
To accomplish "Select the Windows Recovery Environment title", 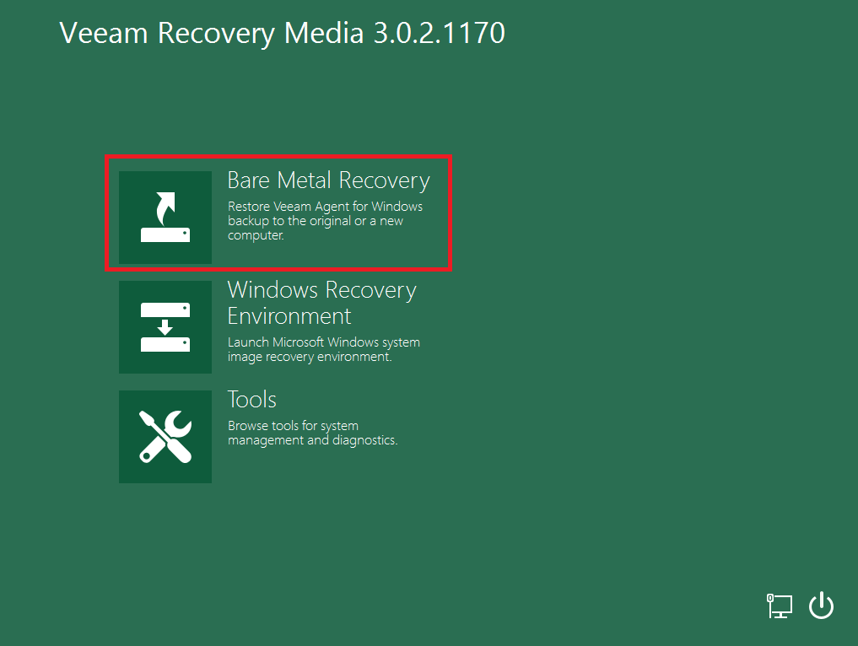I will (x=321, y=303).
